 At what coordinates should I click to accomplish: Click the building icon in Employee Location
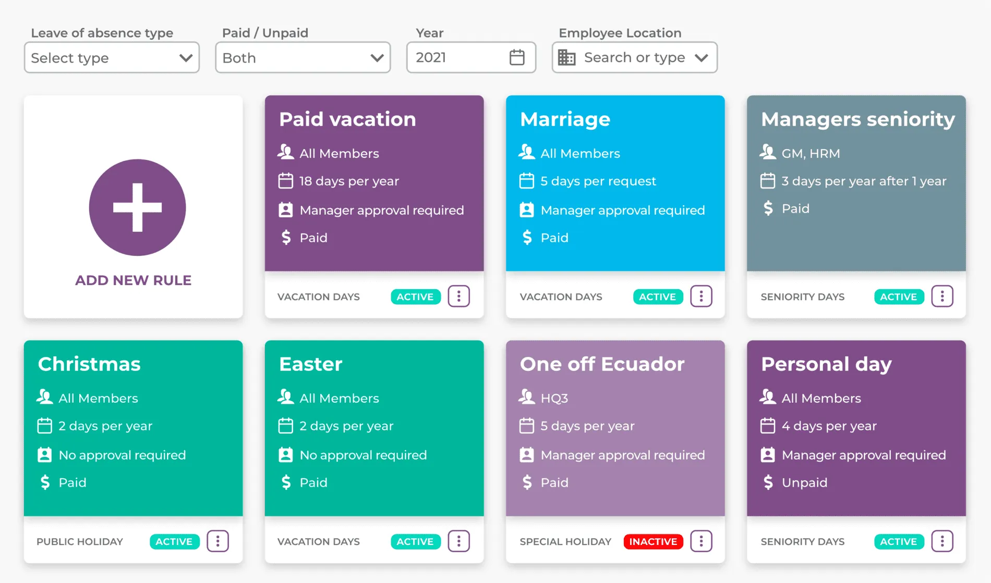[566, 57]
